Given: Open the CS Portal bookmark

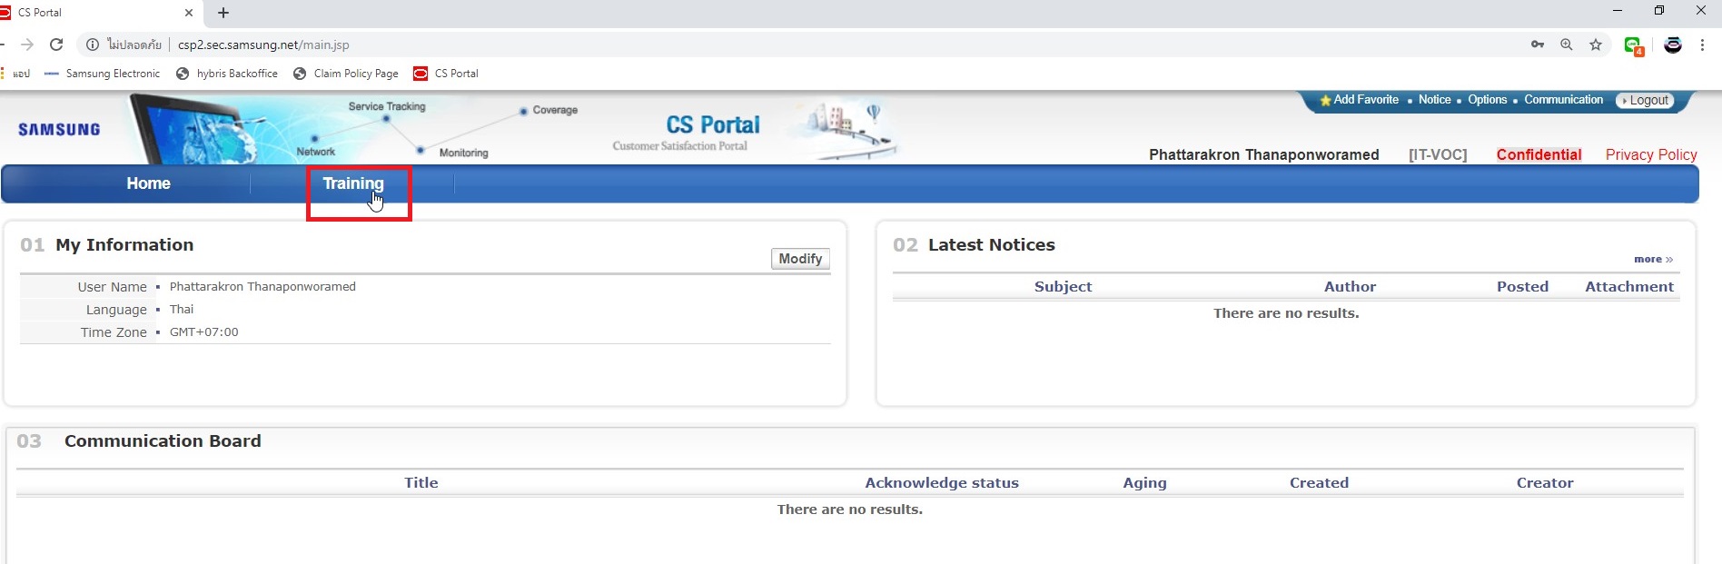Looking at the screenshot, I should pyautogui.click(x=446, y=74).
